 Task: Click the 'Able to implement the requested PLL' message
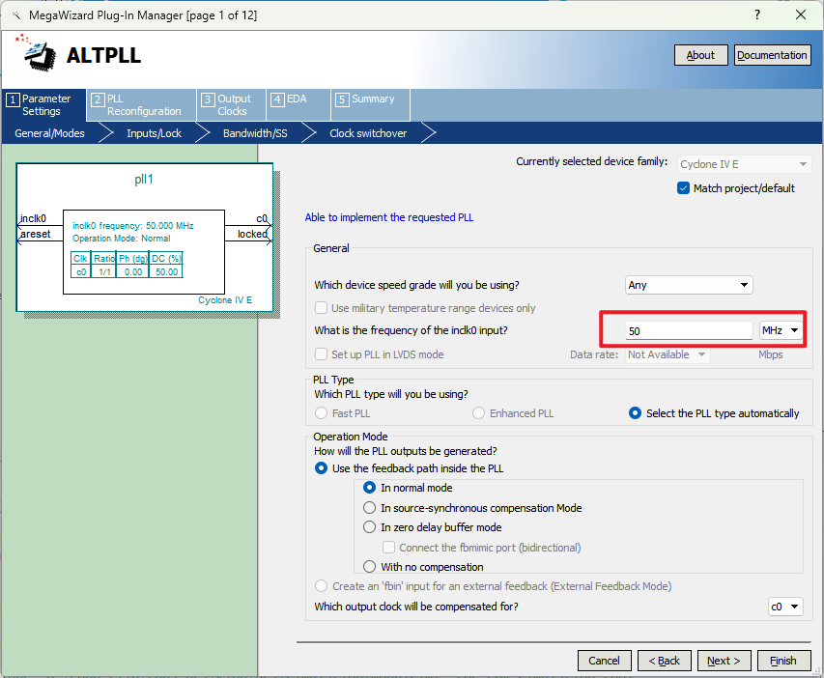[389, 217]
